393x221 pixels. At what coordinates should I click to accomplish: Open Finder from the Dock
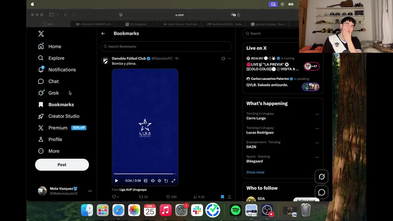(87, 211)
